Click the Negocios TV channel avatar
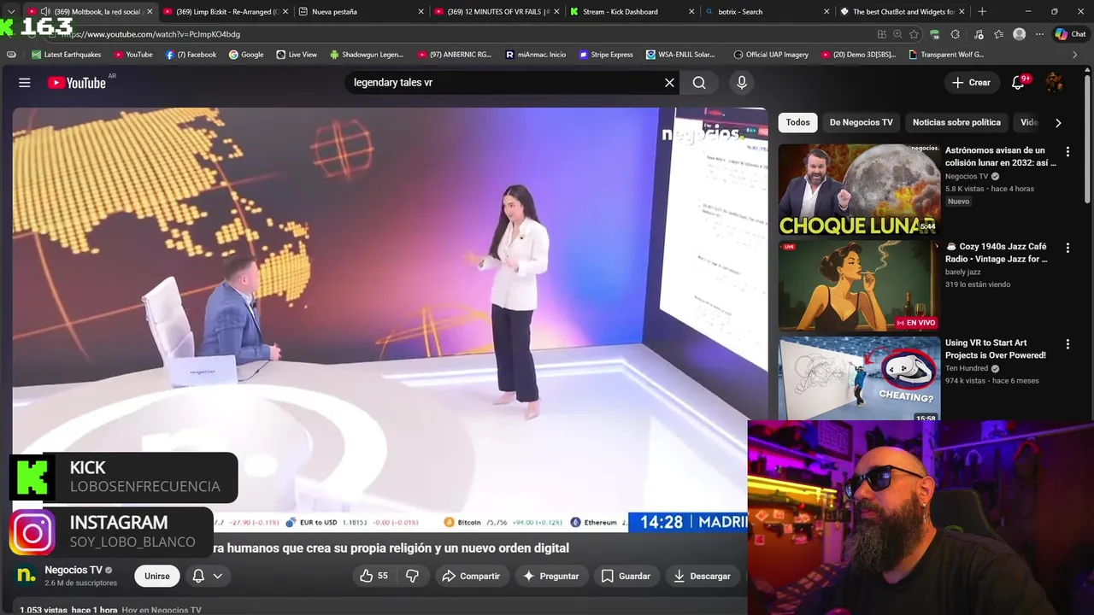The image size is (1094, 615). (26, 576)
